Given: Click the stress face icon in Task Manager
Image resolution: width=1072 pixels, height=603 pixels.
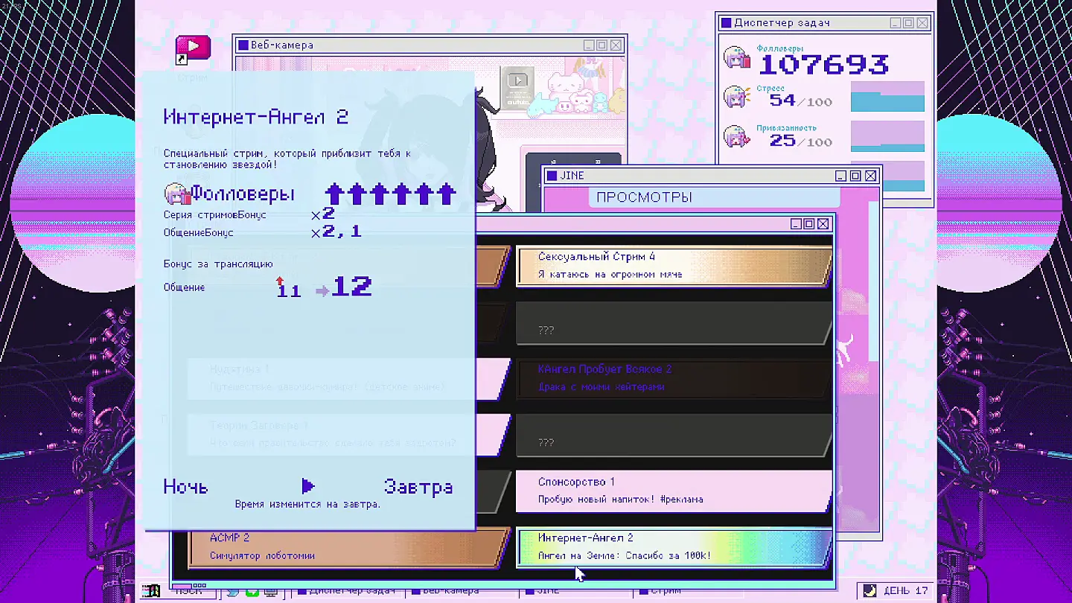Looking at the screenshot, I should click(736, 97).
